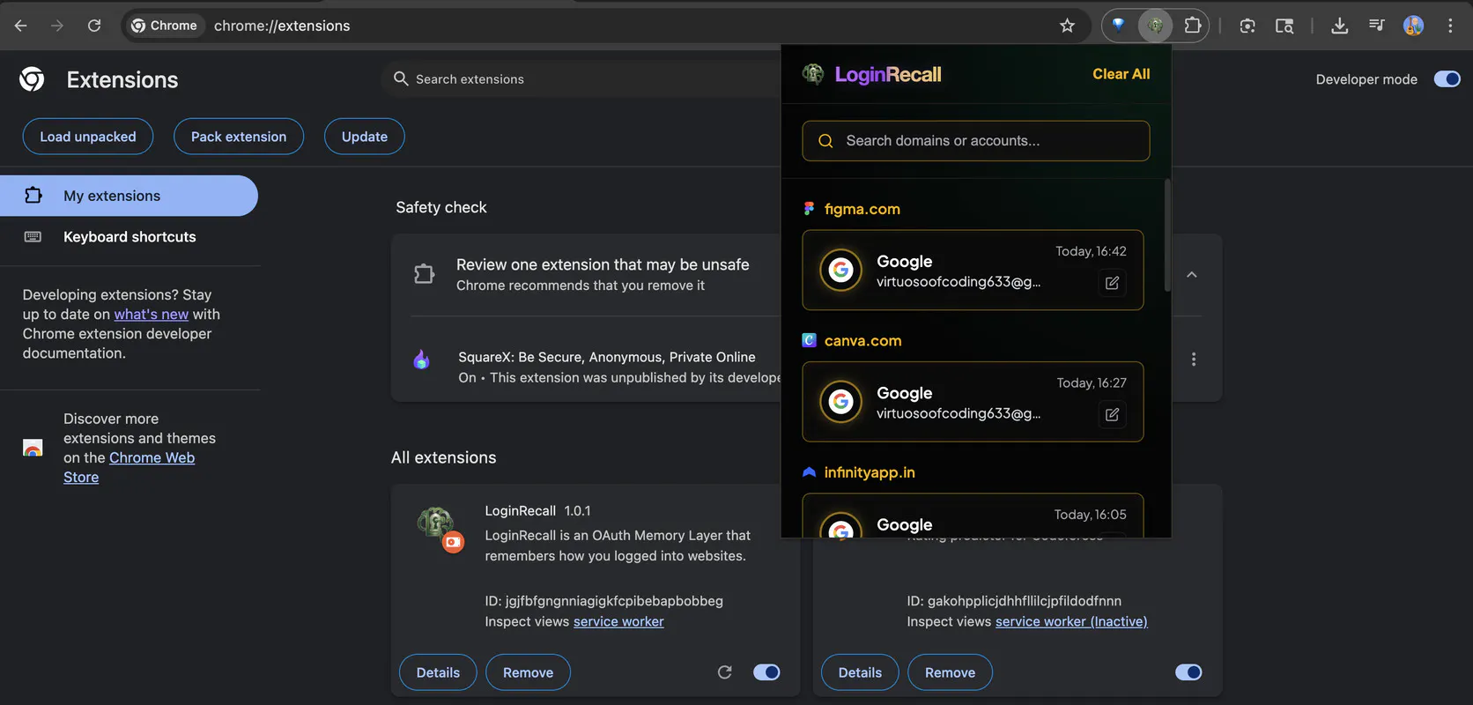Open the service worker (Inactive) link
1473x705 pixels.
click(1071, 621)
